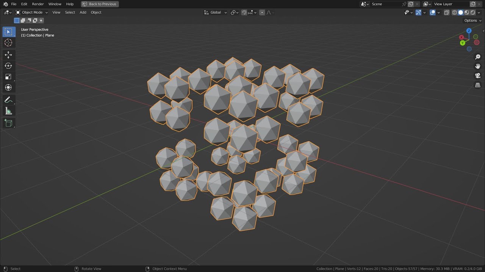The width and height of the screenshot is (485, 272).
Task: Set selection mode to extend
Action: 23,20
